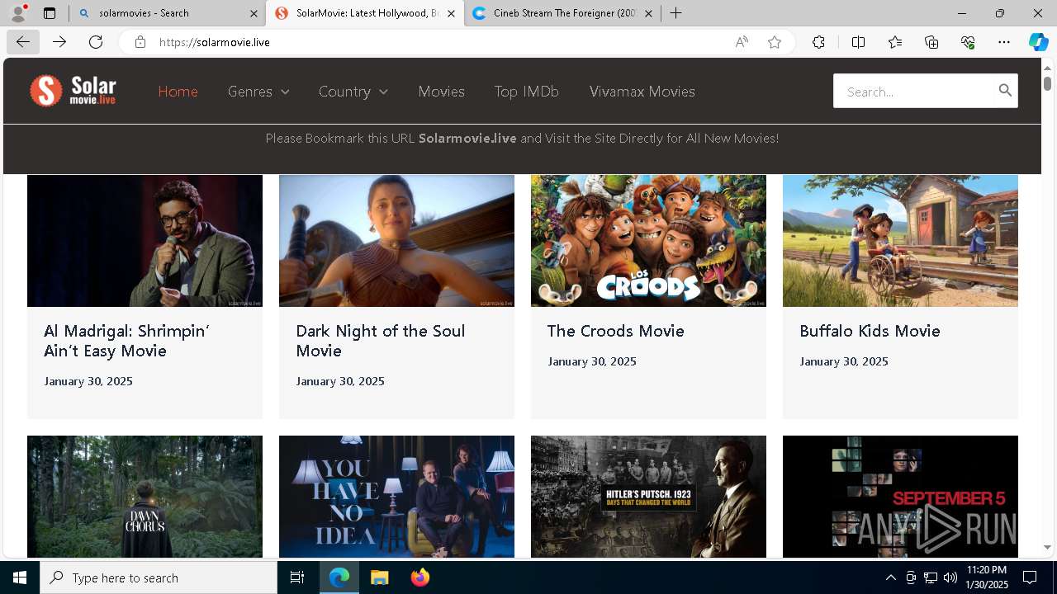Open the Extensions puzzle icon
Screen dimensions: 1057x594
coord(818,42)
